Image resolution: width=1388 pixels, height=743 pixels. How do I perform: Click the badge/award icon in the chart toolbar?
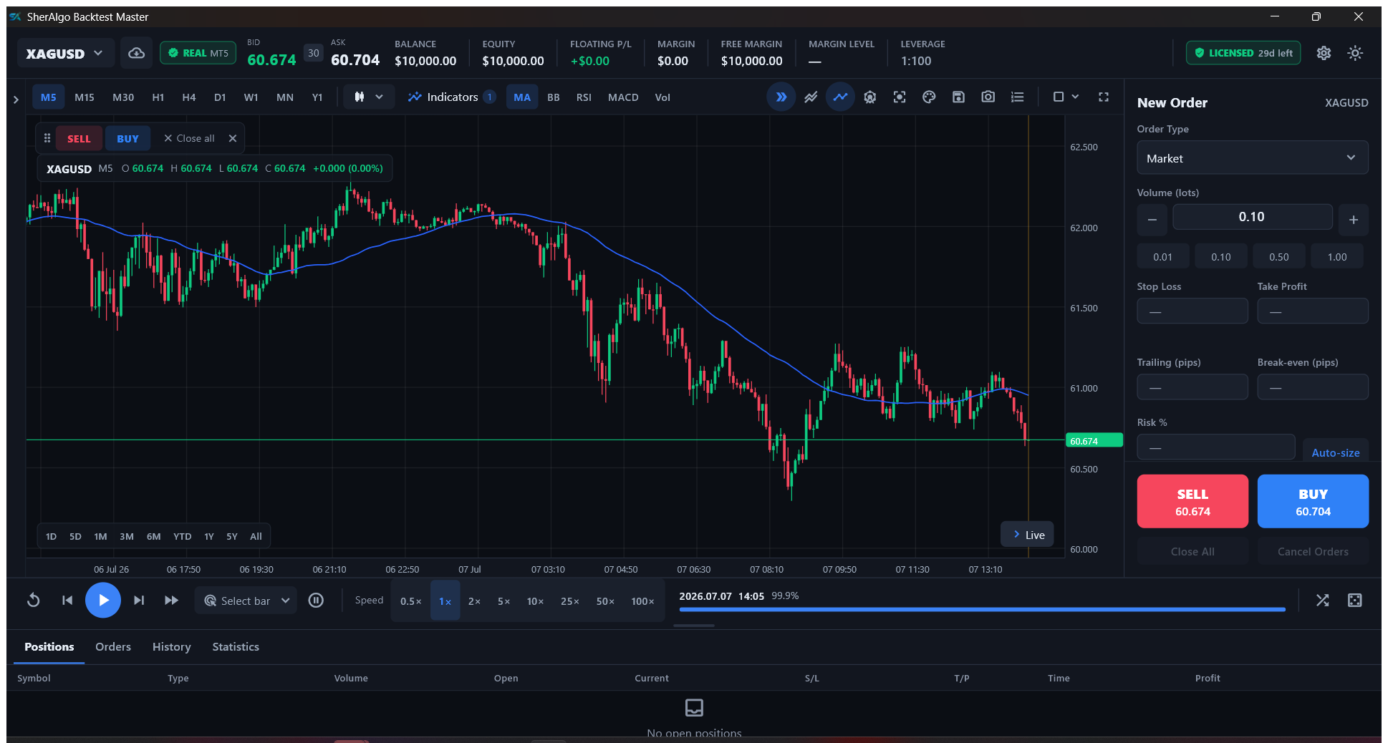(869, 97)
